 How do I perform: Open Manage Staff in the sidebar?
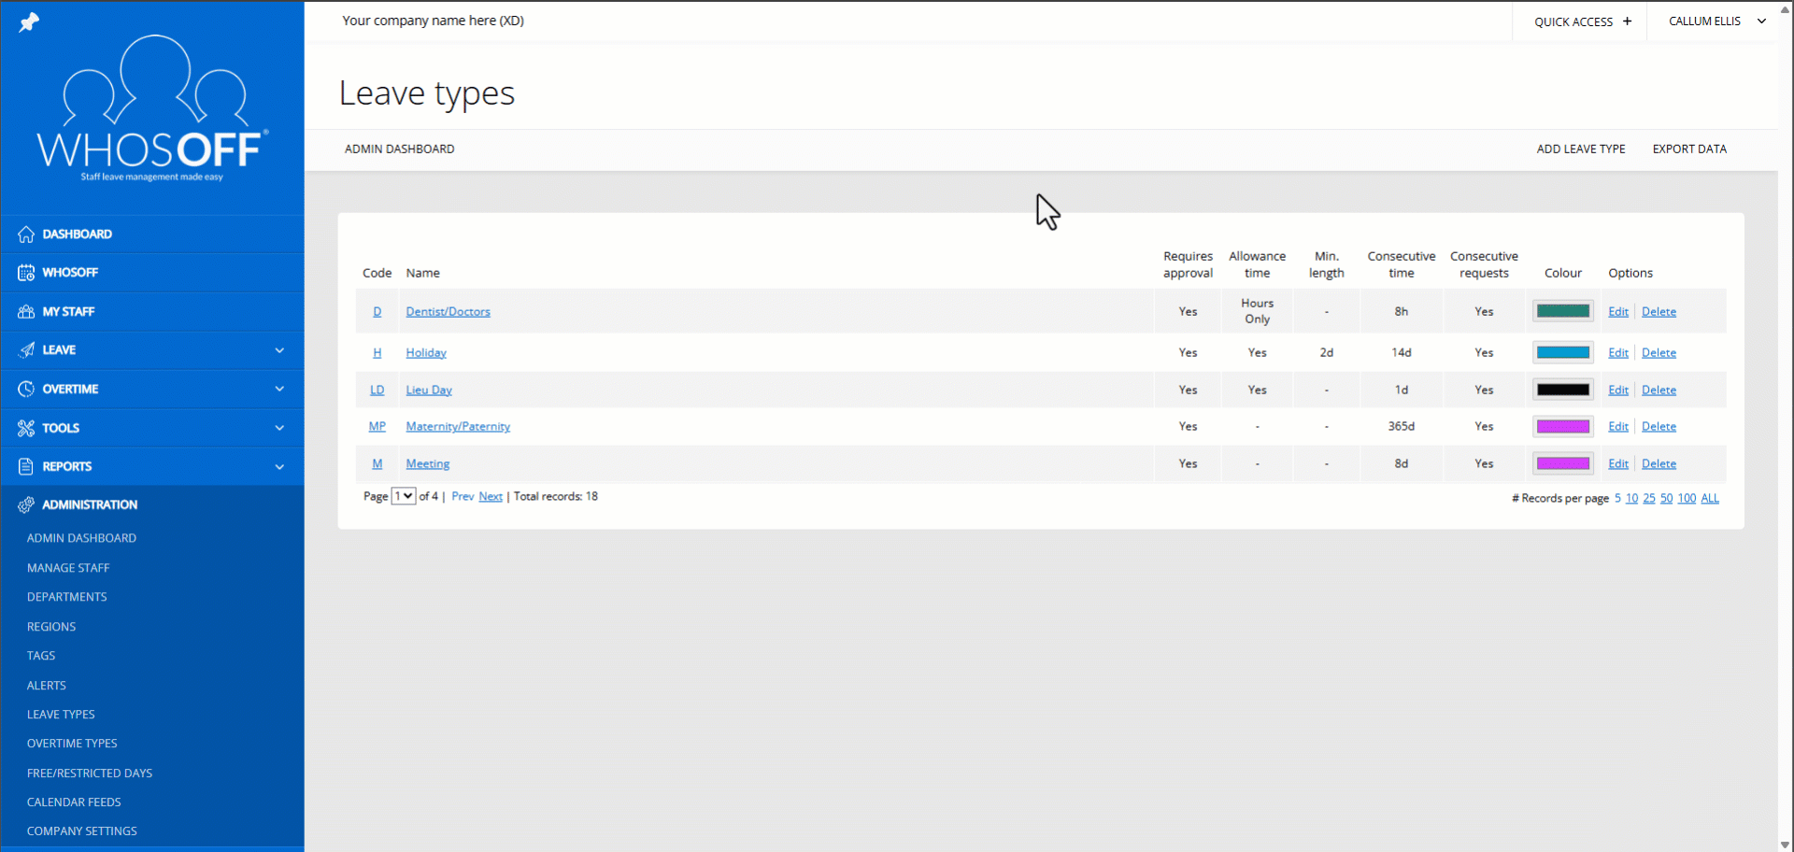point(68,568)
